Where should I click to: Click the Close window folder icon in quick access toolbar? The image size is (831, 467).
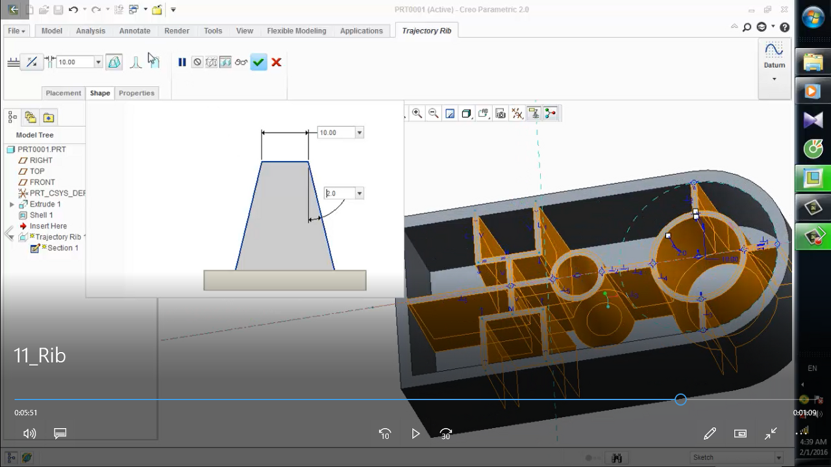click(156, 10)
